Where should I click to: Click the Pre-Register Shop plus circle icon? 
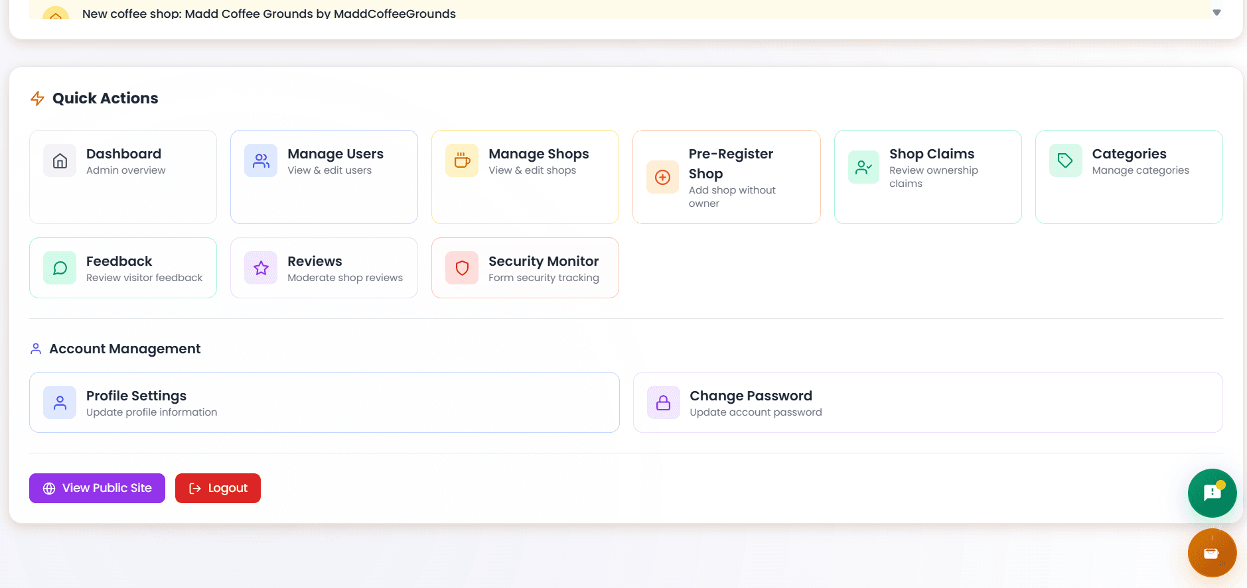coord(662,177)
